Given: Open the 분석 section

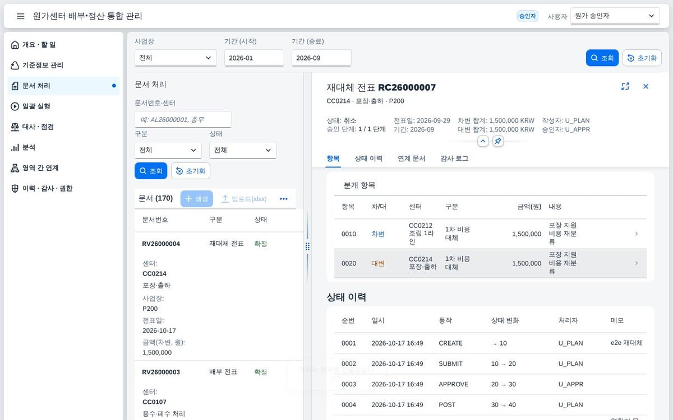Looking at the screenshot, I should click(63, 147).
